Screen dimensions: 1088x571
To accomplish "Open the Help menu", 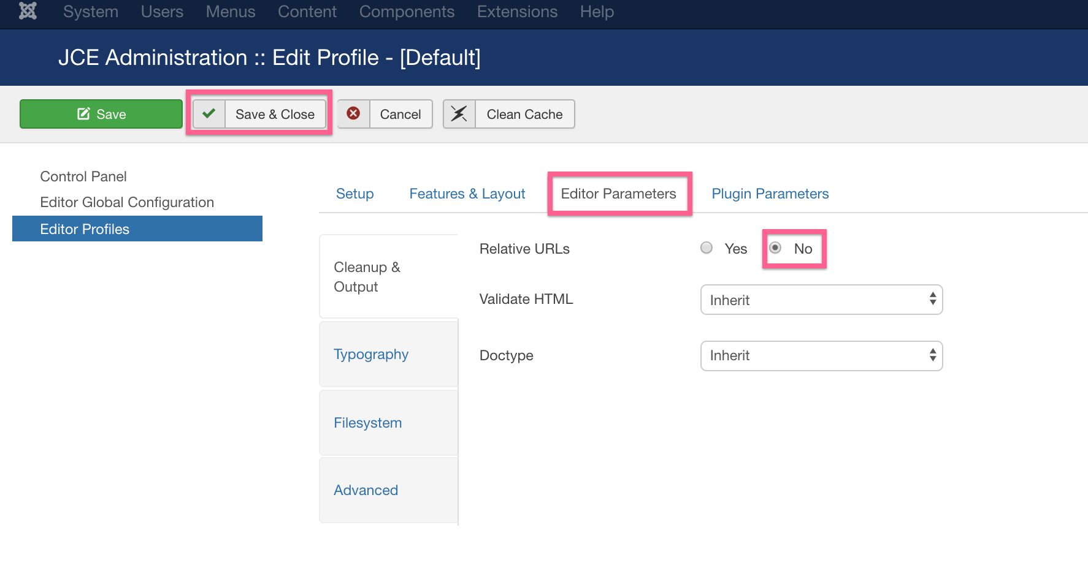I will (597, 12).
